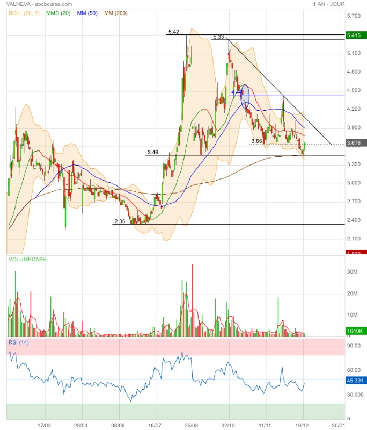The height and width of the screenshot is (430, 367).
Task: Click the 5.42 resistance level label
Action: point(174,32)
